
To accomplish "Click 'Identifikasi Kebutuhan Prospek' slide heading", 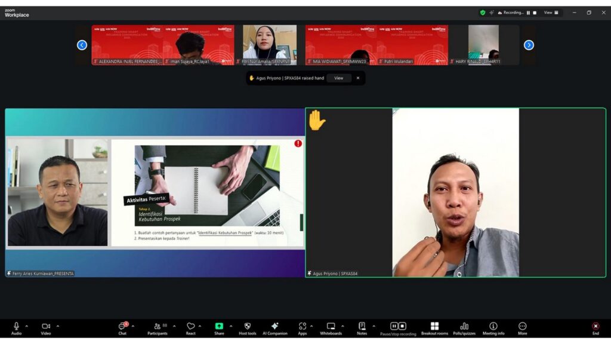I will pyautogui.click(x=159, y=216).
